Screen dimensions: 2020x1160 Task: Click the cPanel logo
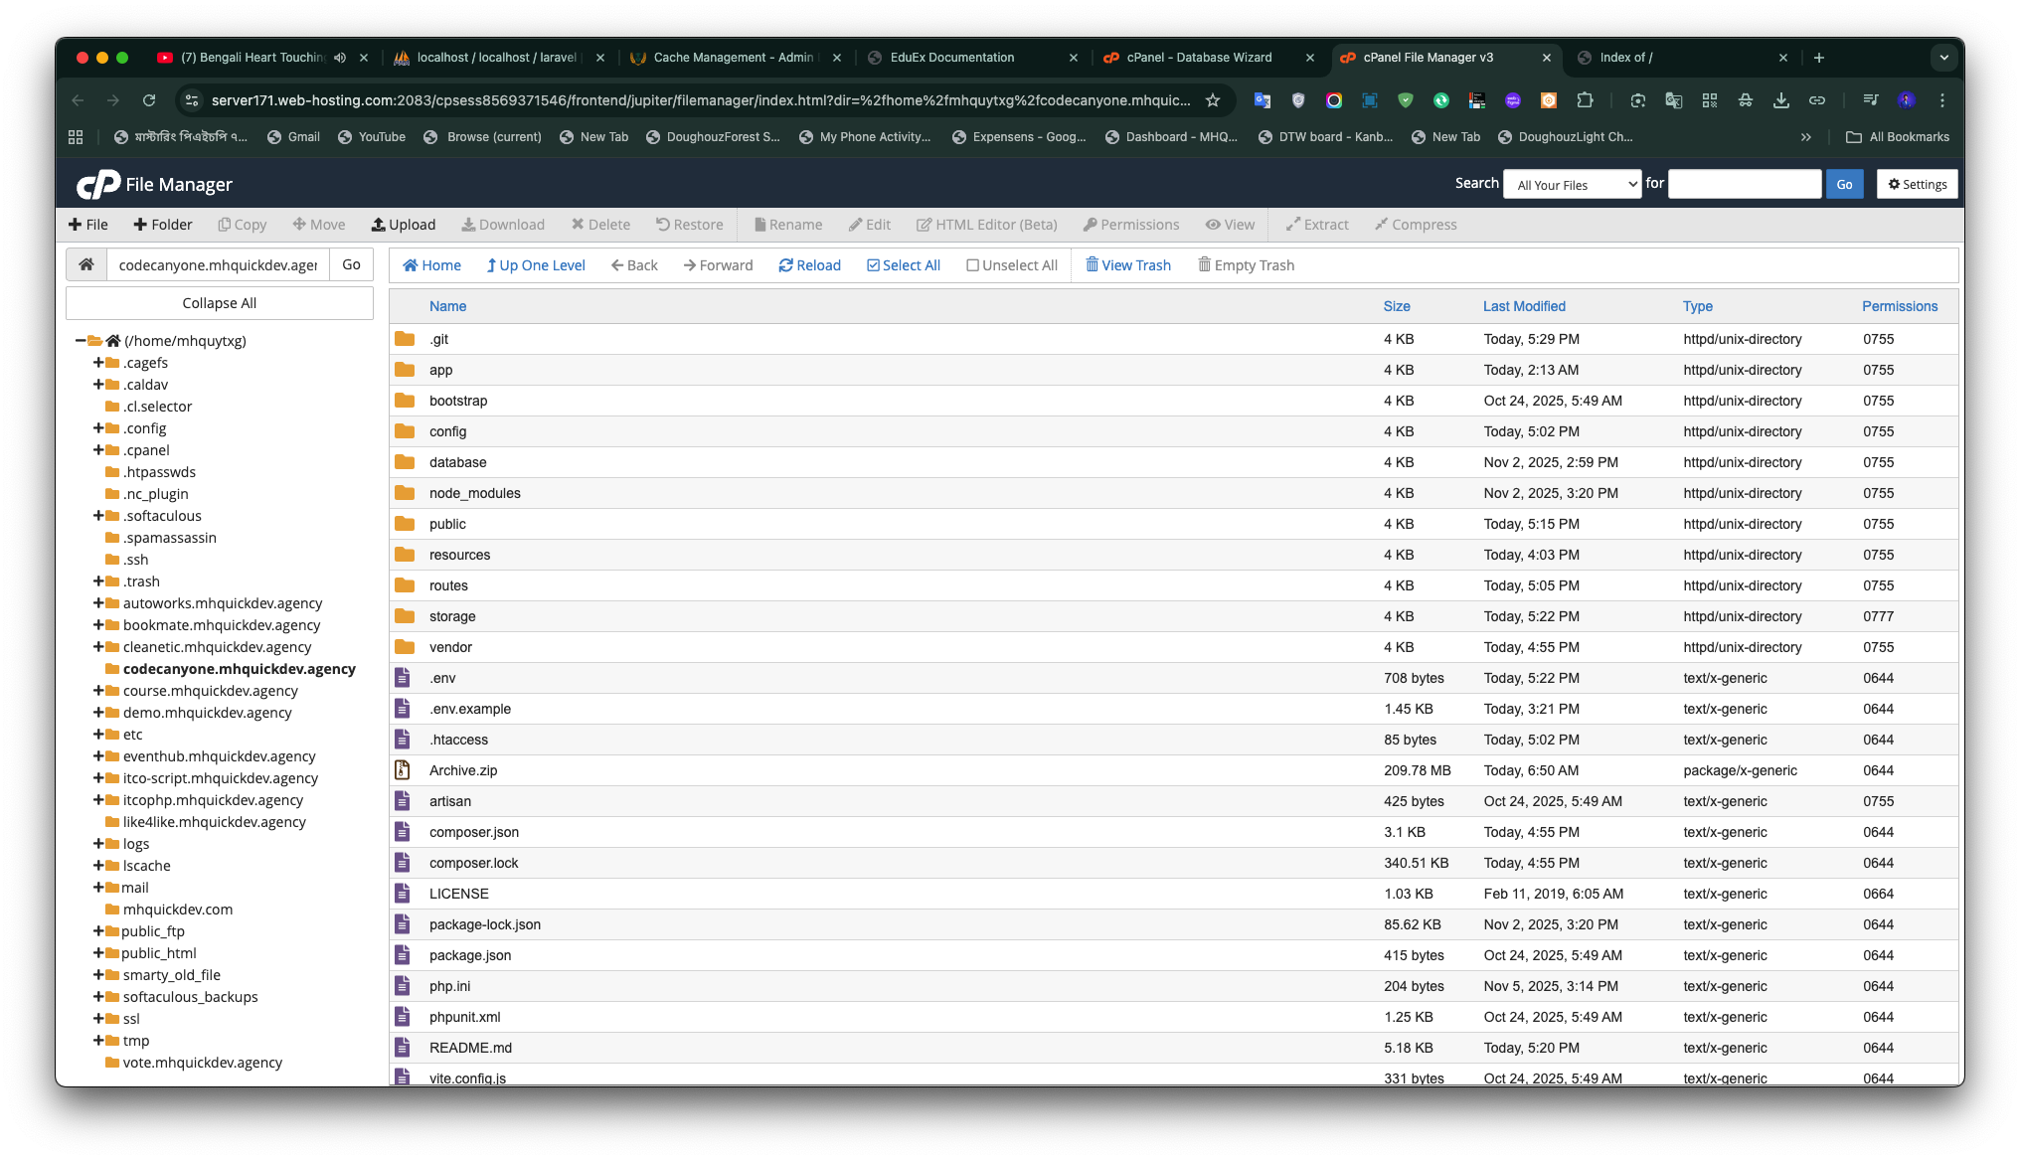(x=98, y=184)
